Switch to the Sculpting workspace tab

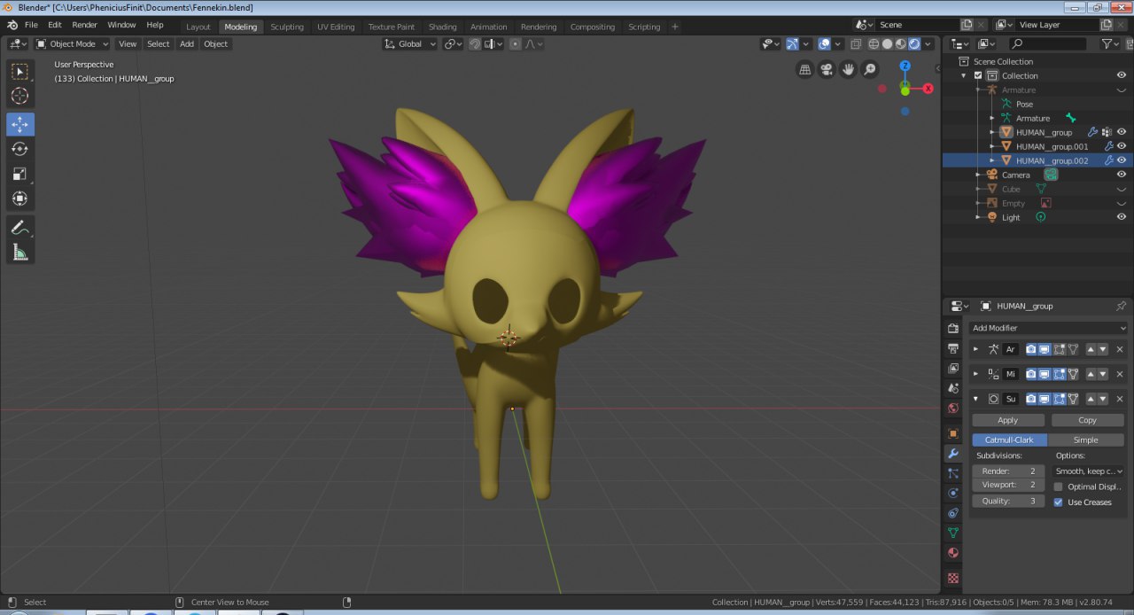(x=287, y=27)
